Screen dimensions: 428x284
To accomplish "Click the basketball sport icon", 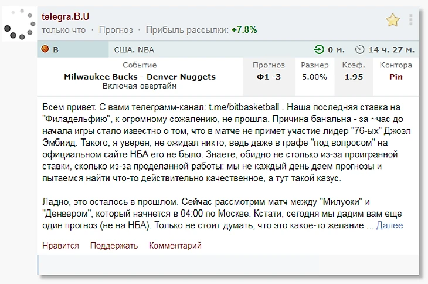I will pyautogui.click(x=45, y=49).
